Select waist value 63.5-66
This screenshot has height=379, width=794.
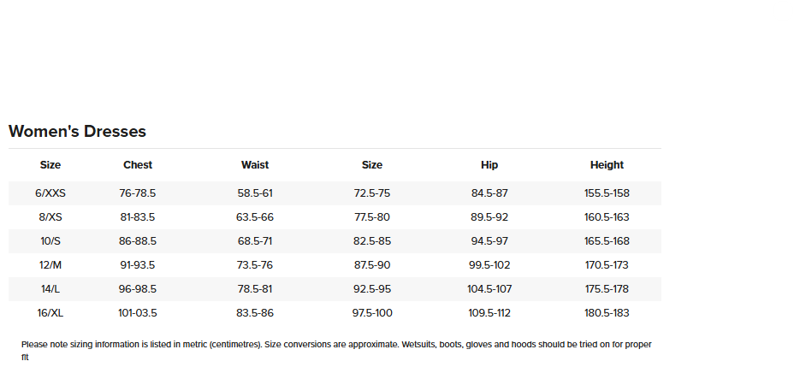click(x=255, y=217)
